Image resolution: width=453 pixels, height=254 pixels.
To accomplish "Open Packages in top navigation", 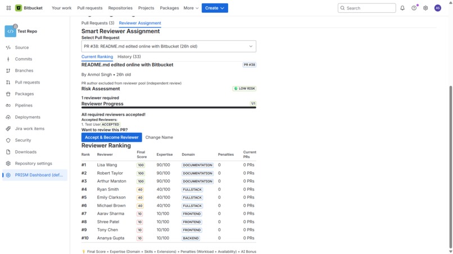I will (169, 8).
